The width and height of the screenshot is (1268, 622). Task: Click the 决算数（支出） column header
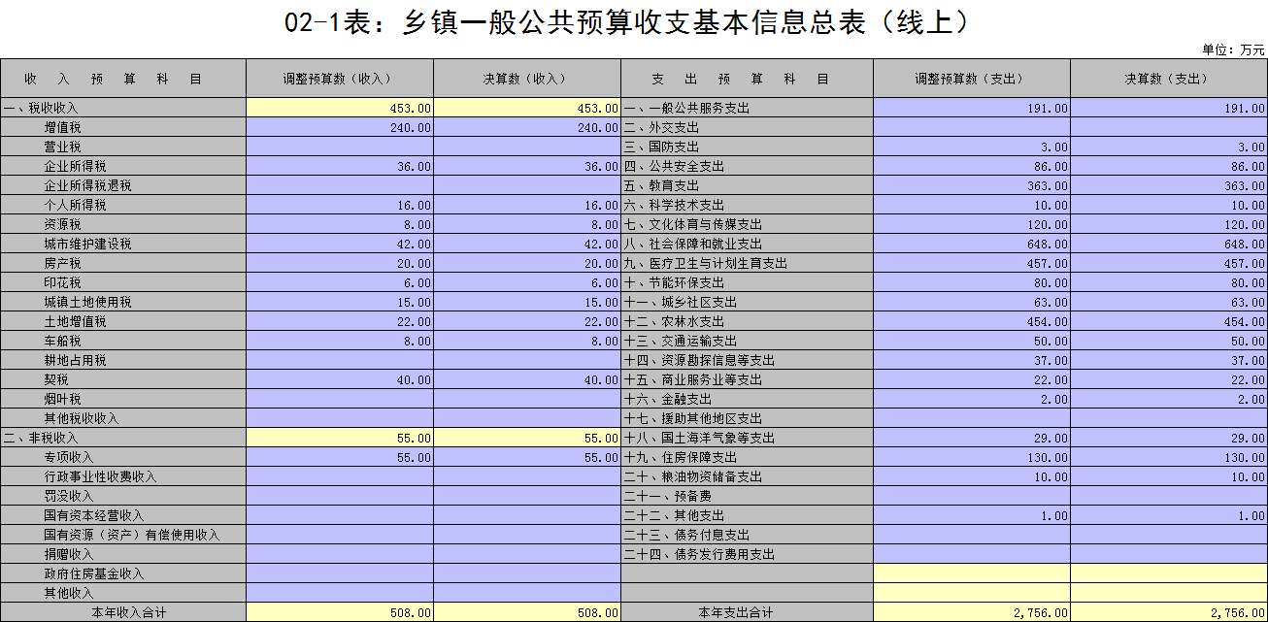click(x=1168, y=79)
